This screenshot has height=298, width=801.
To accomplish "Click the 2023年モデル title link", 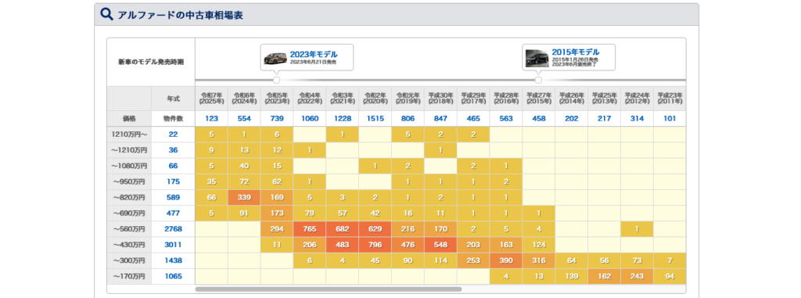I will pyautogui.click(x=314, y=54).
